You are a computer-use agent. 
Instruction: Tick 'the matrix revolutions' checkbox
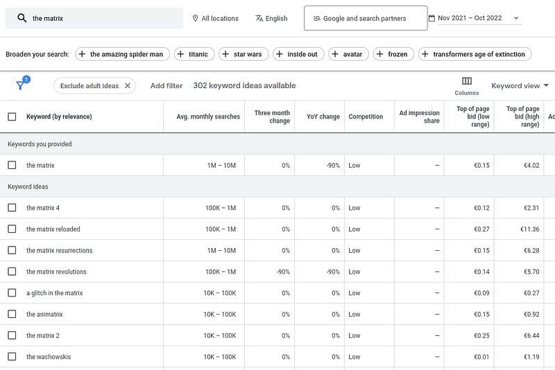[x=12, y=272]
